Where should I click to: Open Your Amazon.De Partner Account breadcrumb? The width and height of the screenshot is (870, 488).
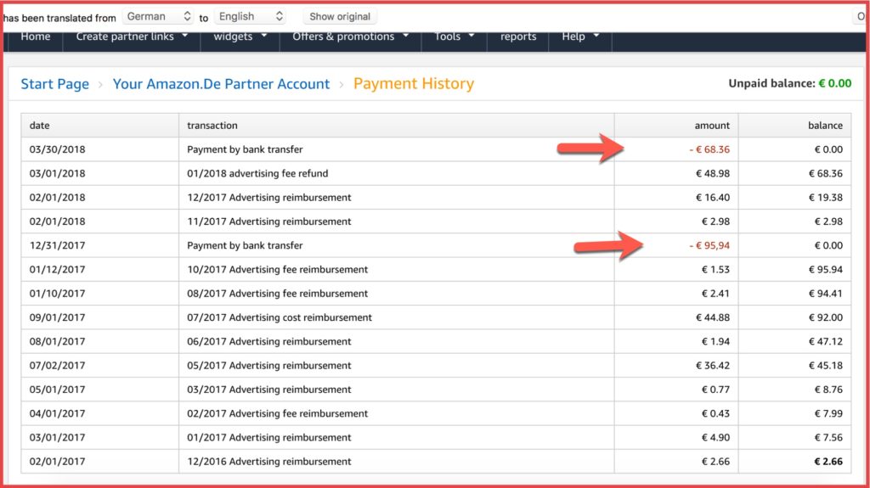tap(221, 84)
